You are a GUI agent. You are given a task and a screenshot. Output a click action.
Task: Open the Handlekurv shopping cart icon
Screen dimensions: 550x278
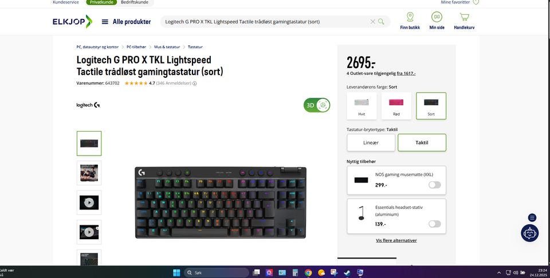(465, 17)
